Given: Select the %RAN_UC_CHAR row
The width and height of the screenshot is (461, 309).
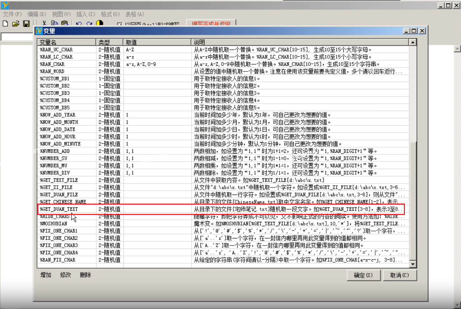Looking at the screenshot, I should pos(223,50).
